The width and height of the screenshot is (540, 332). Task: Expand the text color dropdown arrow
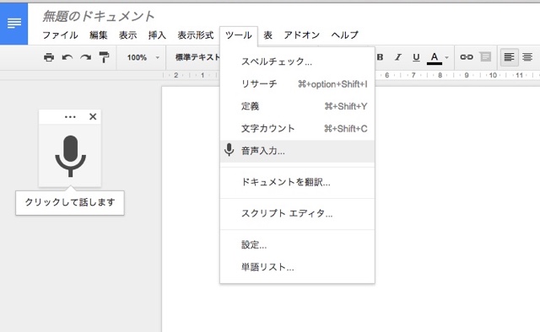coord(446,57)
